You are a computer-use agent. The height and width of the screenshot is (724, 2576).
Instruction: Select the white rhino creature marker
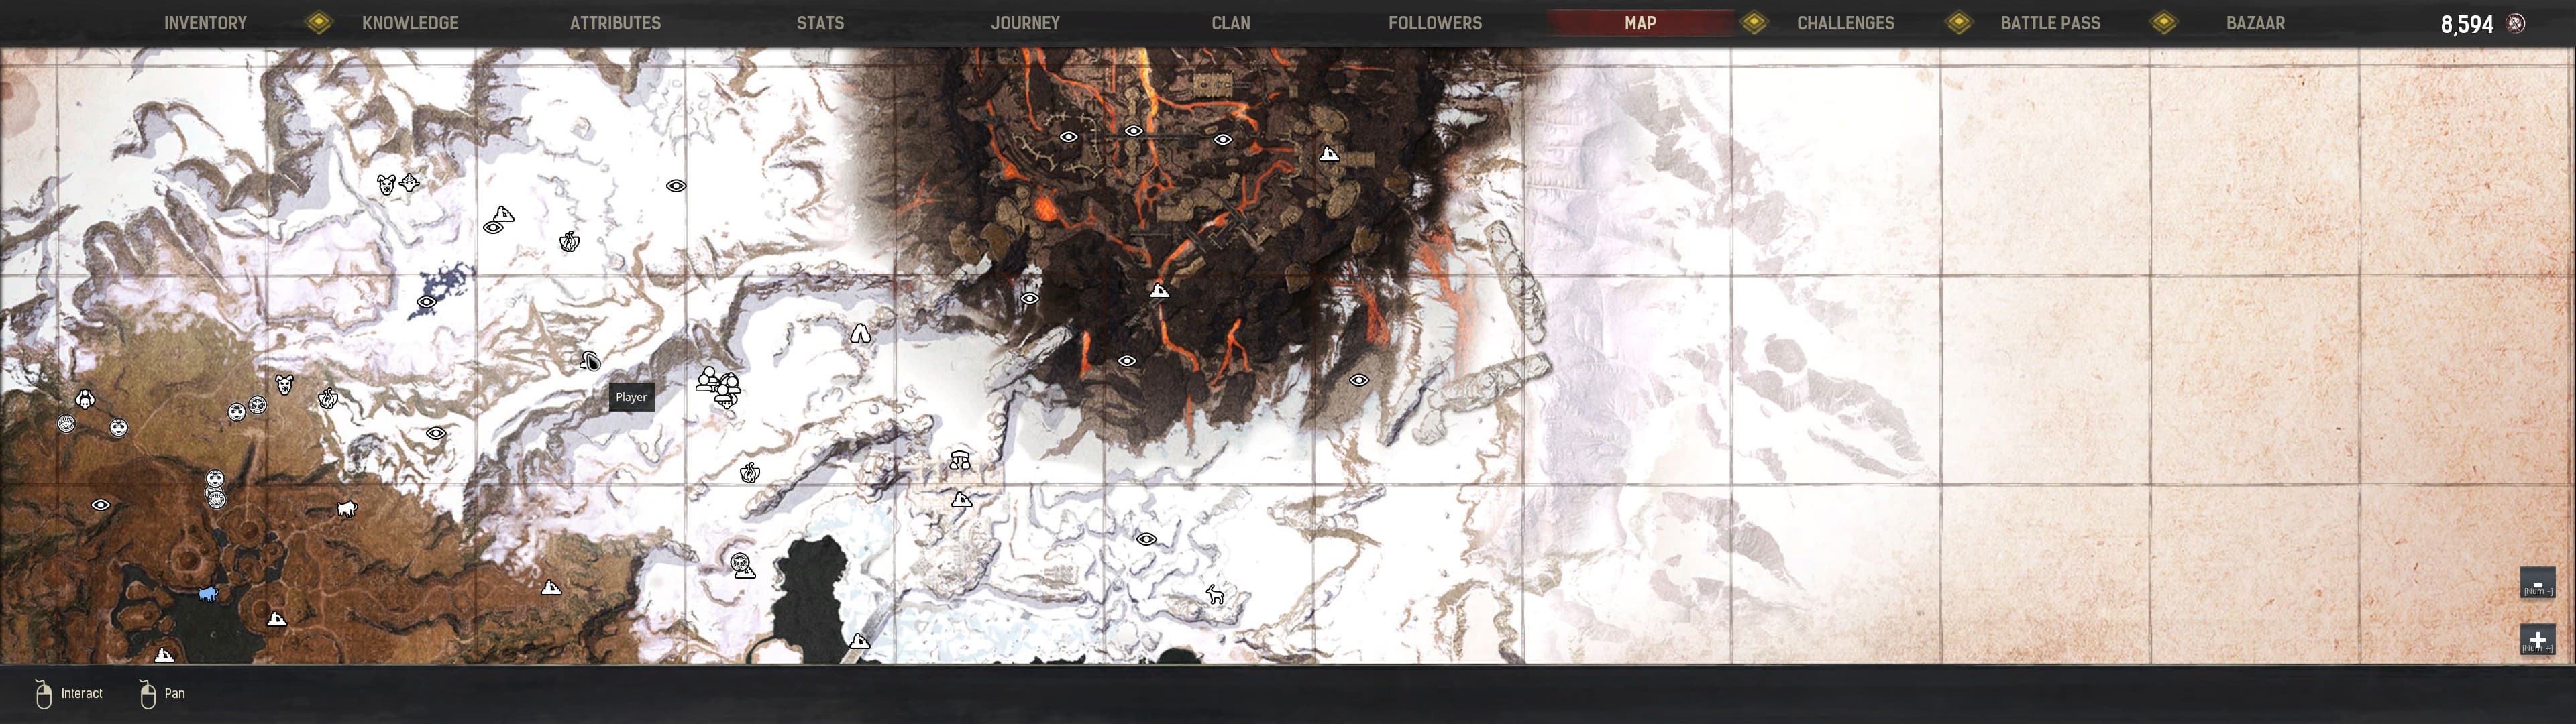346,509
